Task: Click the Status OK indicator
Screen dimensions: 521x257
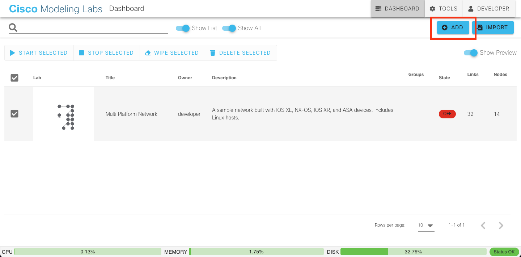Action: coord(504,252)
